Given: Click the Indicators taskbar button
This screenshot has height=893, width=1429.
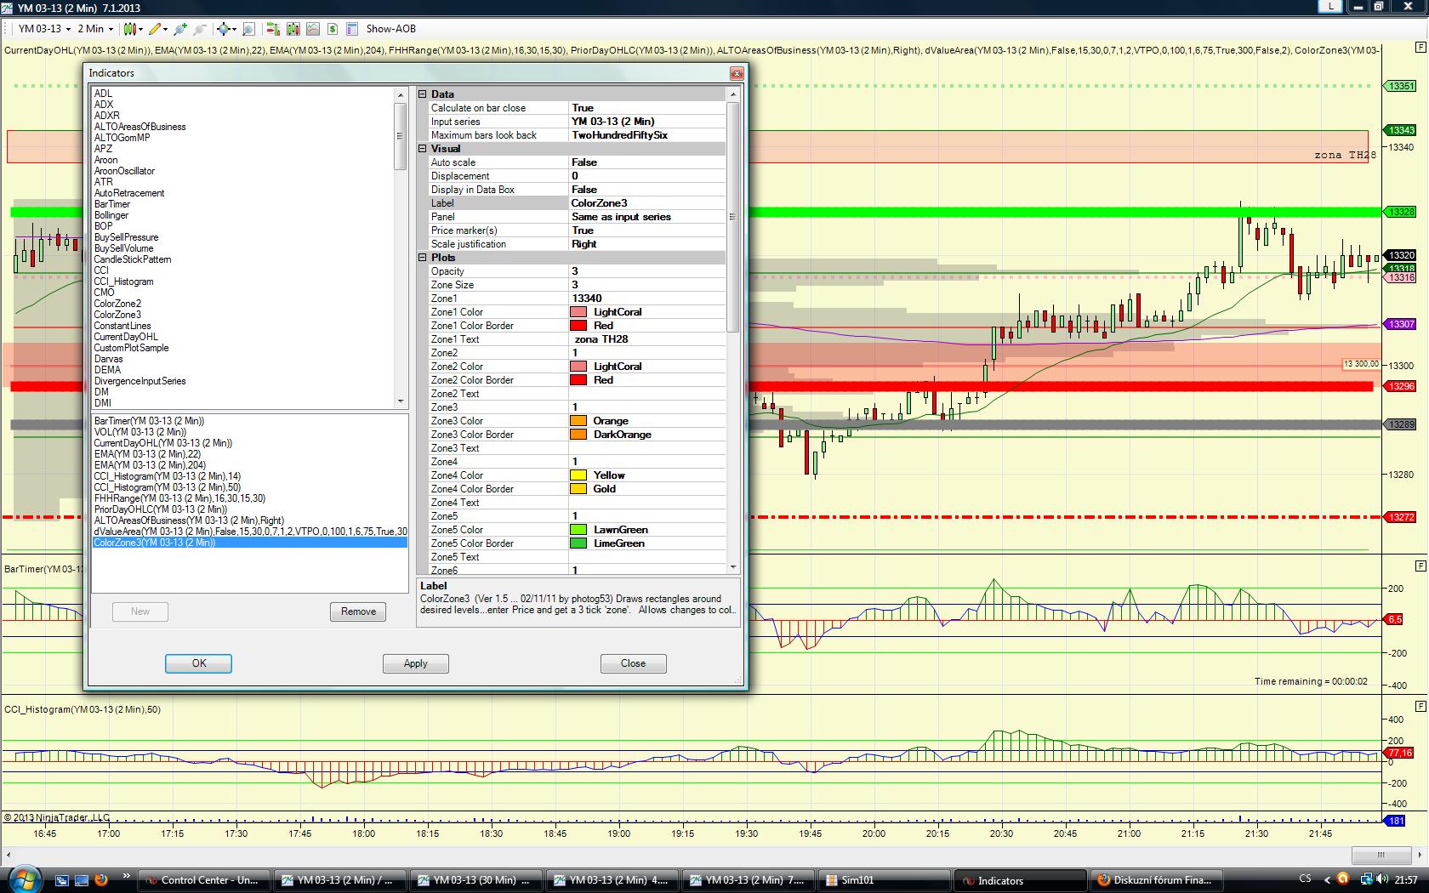Looking at the screenshot, I should click(x=1020, y=880).
